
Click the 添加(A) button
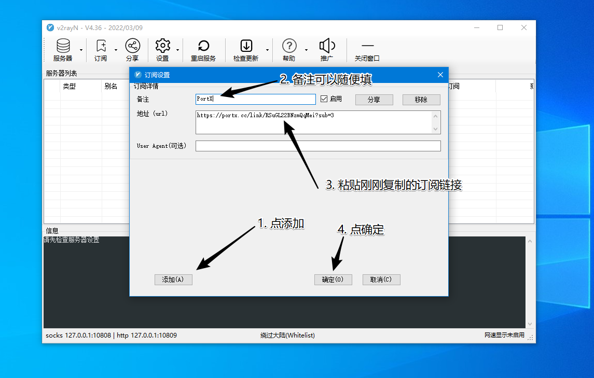[173, 279]
